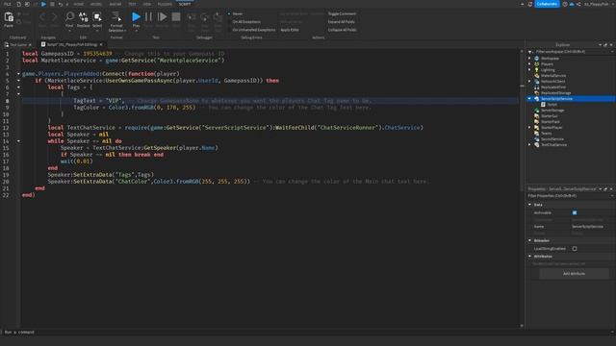The height and width of the screenshot is (346, 616).
Task: Click the Step Out debugger icon
Action: click(218, 17)
